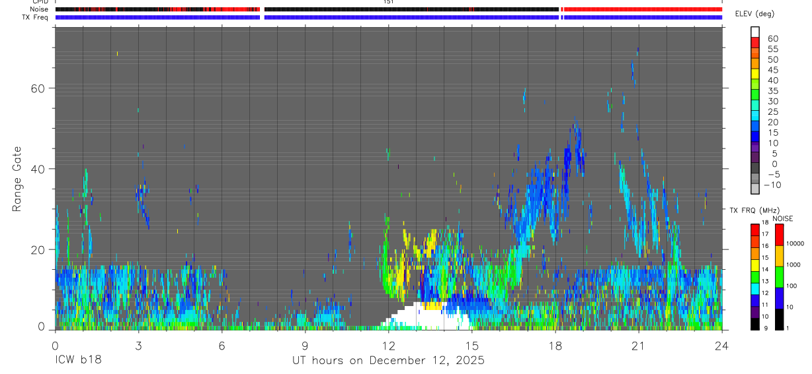Click the red swatch between 60 and 55 on ELEV scale
Viewport: 812px width, 374px height.
(x=755, y=42)
